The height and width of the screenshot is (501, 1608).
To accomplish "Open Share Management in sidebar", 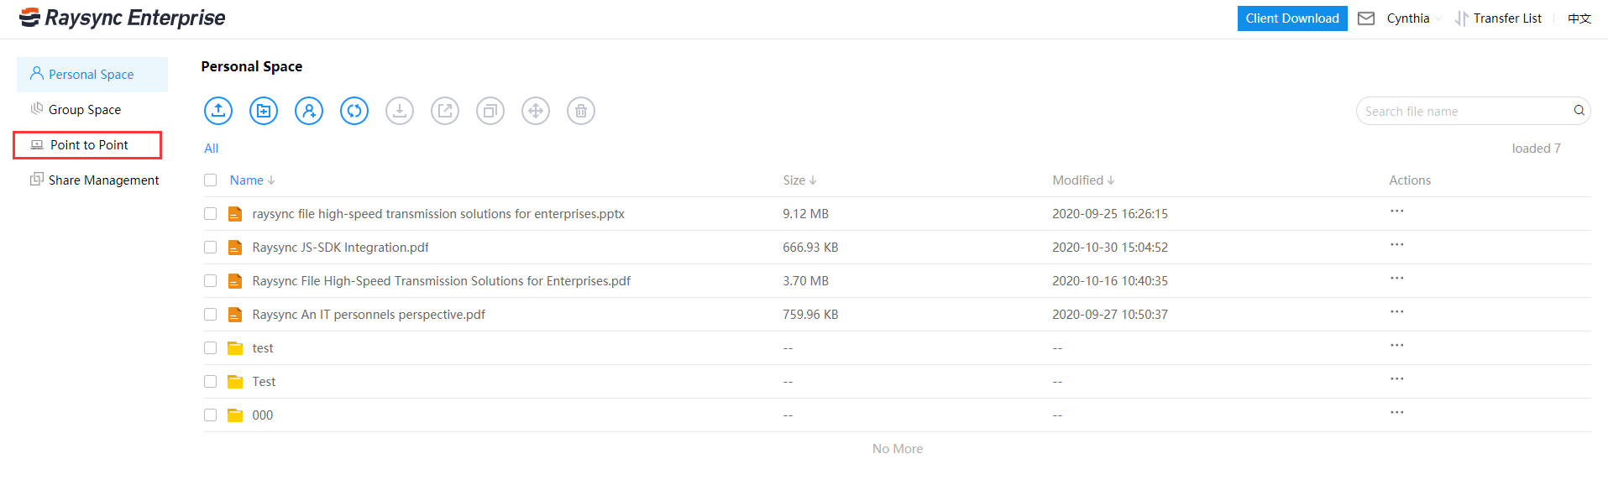I will 94,180.
